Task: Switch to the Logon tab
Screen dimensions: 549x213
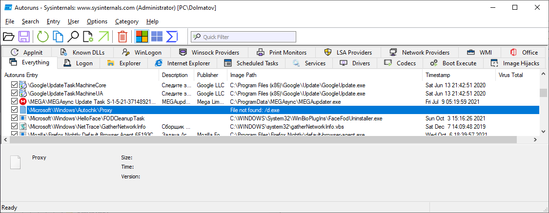Action: click(79, 63)
